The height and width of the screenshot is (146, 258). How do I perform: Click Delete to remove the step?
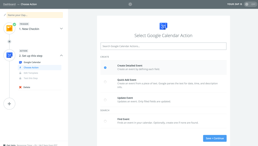click(27, 87)
